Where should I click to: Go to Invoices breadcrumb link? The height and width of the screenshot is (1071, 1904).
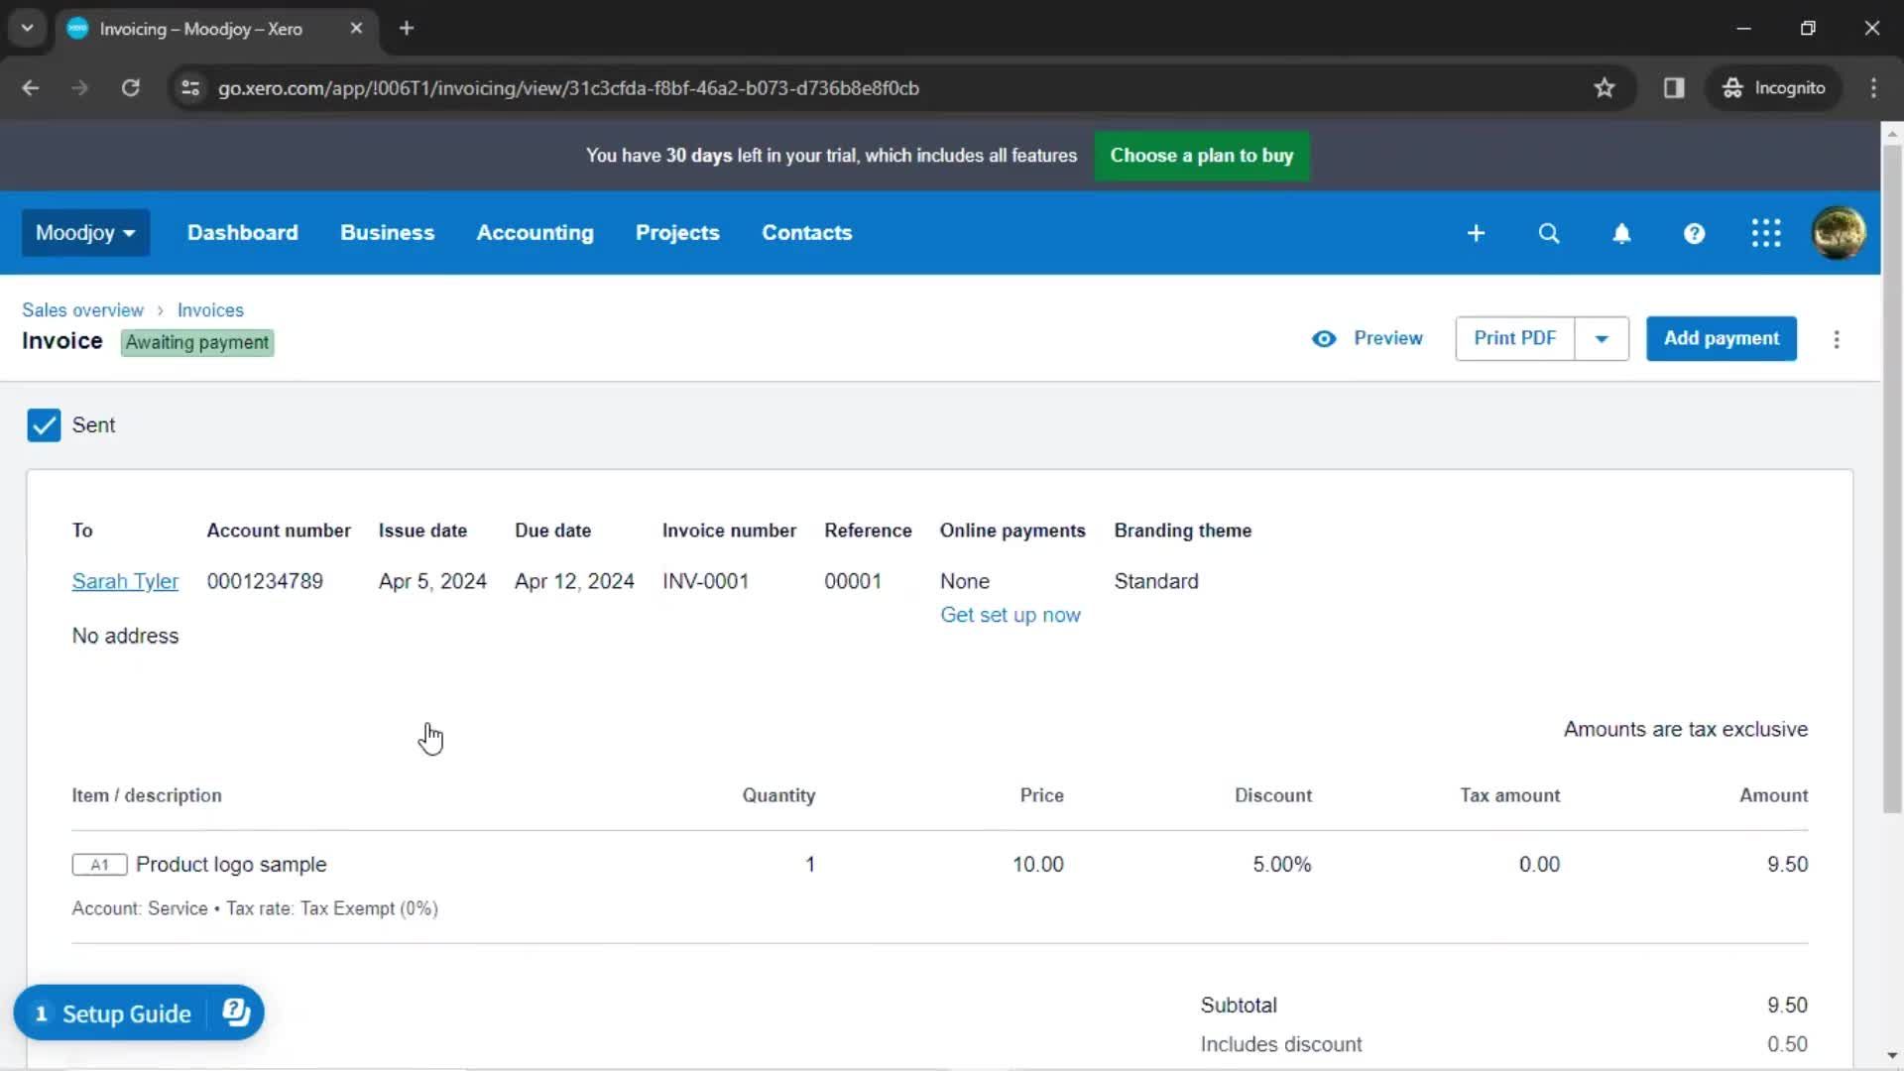pyautogui.click(x=210, y=310)
